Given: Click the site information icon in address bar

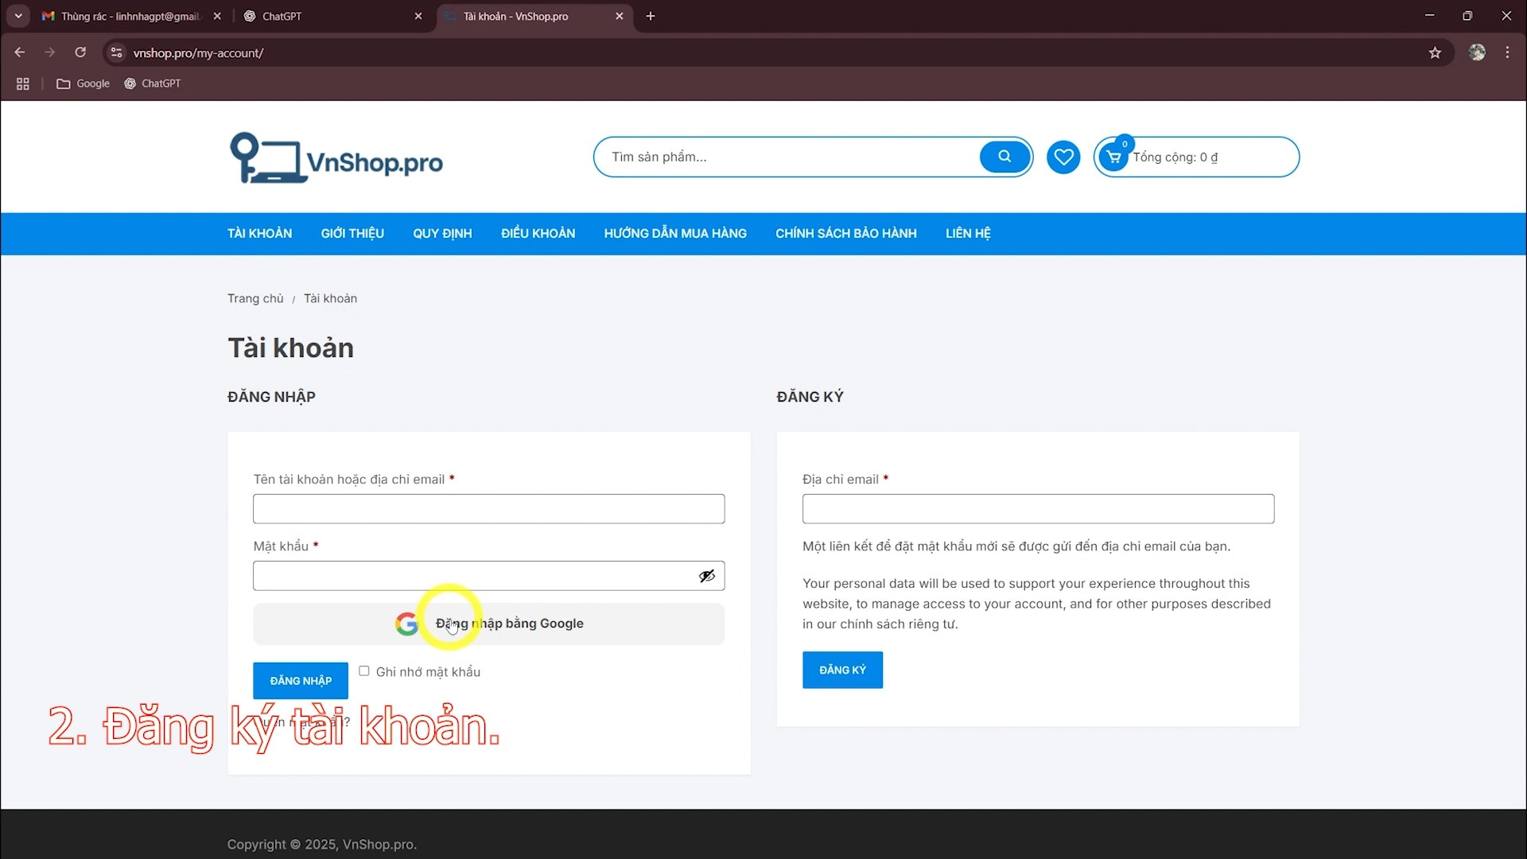Looking at the screenshot, I should point(117,52).
